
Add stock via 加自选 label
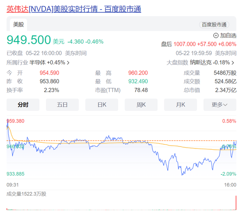coord(228,35)
